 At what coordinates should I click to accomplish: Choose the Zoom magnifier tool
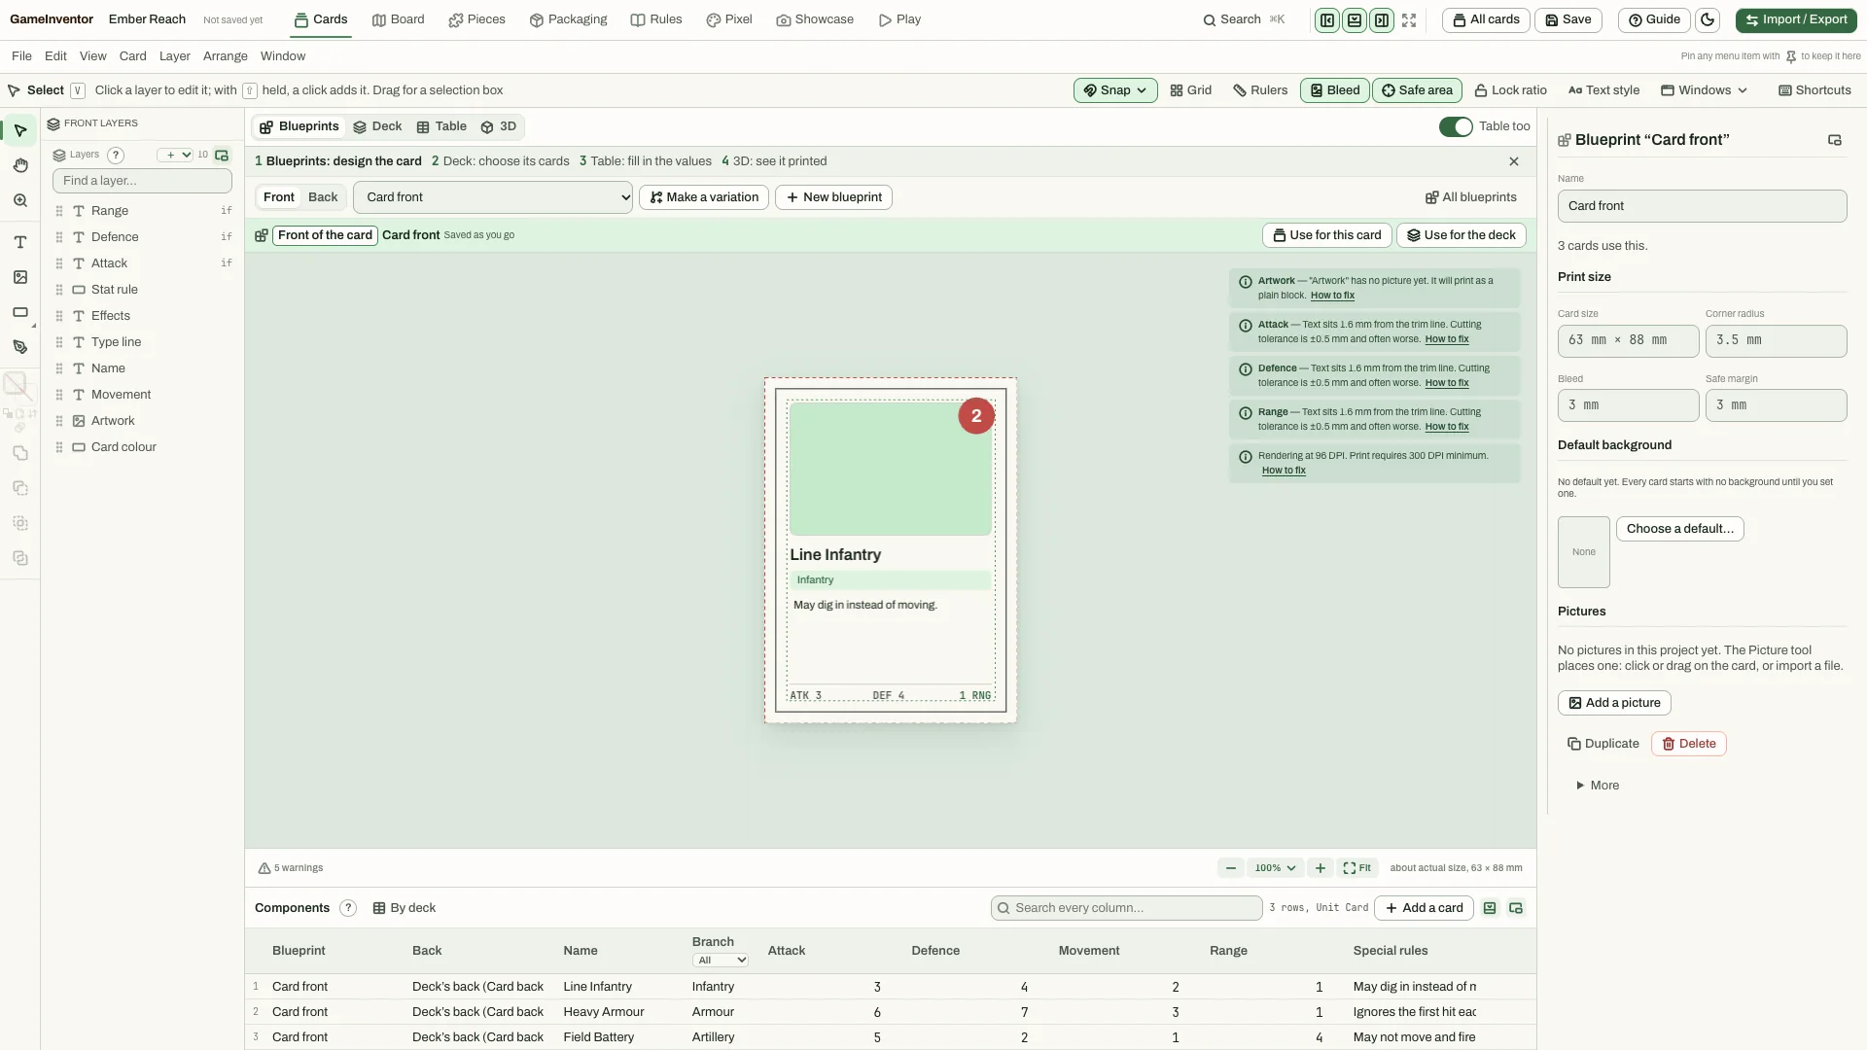pyautogui.click(x=20, y=200)
